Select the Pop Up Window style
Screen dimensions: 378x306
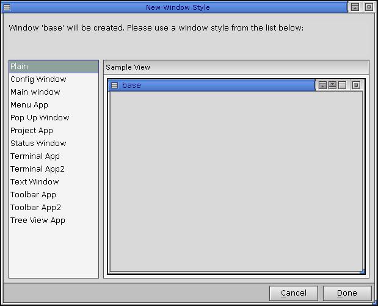[40, 118]
